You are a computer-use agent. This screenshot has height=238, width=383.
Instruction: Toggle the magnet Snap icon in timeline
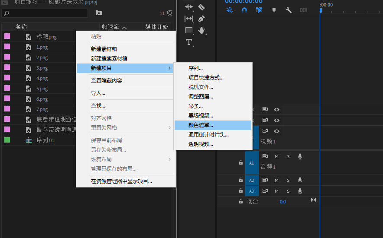pos(244,10)
